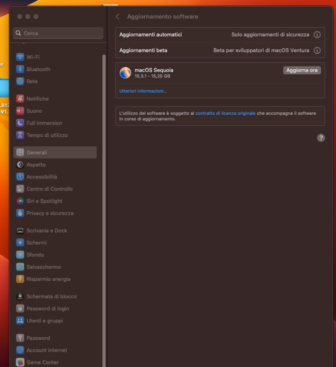Open info for Aggiornamenti beta
The image size is (336, 367).
click(317, 50)
